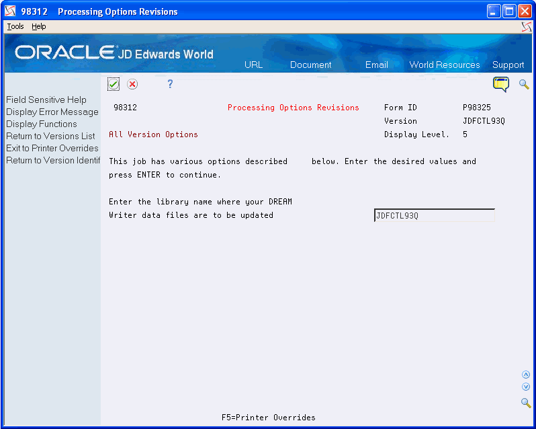The height and width of the screenshot is (429, 536).
Task: Click the Version value JDFCTL93Q in header
Action: pyautogui.click(x=484, y=121)
